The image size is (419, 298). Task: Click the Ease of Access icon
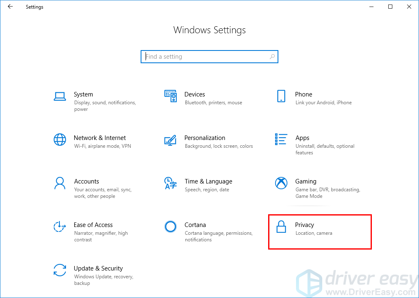click(60, 227)
